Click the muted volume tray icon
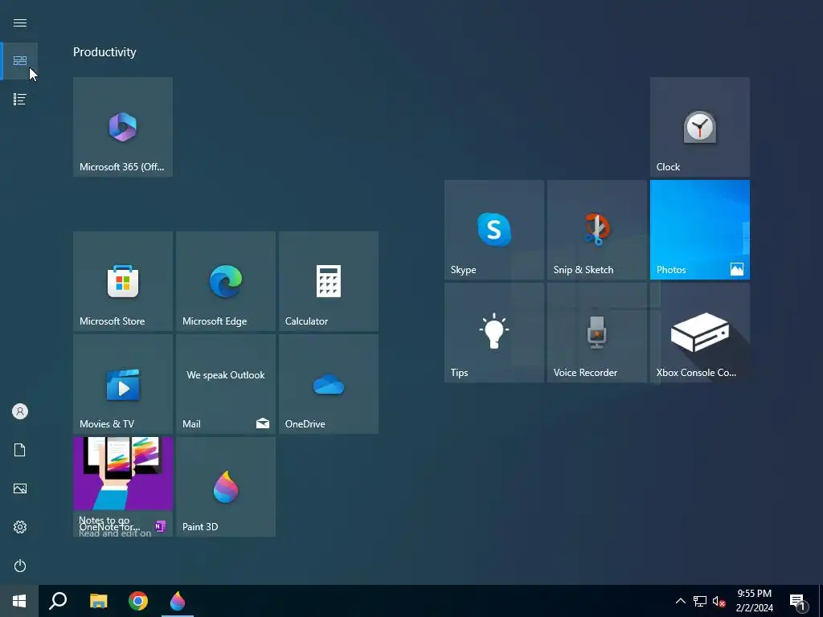This screenshot has width=823, height=617. click(719, 601)
